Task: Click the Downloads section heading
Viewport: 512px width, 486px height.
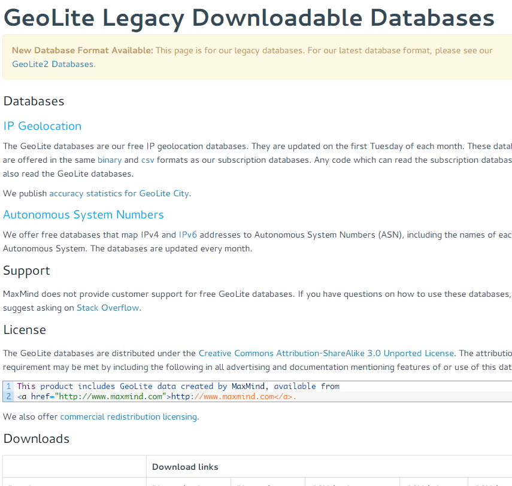Action: click(x=37, y=439)
